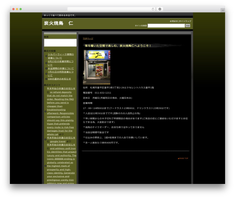Click the storefront photo of the restaurant
Screen dimensions: 235x198
(x=97, y=67)
